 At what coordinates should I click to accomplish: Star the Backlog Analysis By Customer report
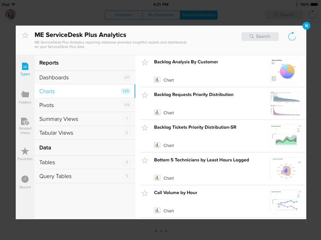(x=145, y=62)
